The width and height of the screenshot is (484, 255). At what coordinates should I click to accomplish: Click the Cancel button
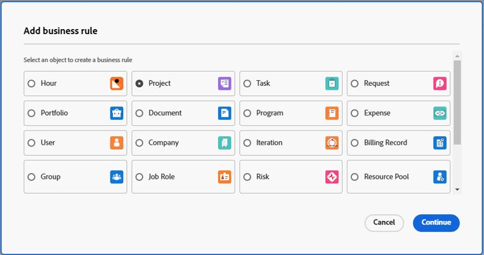384,223
